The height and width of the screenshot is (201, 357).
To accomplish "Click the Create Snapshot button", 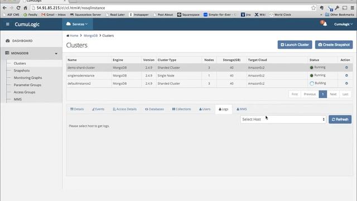I will point(334,45).
